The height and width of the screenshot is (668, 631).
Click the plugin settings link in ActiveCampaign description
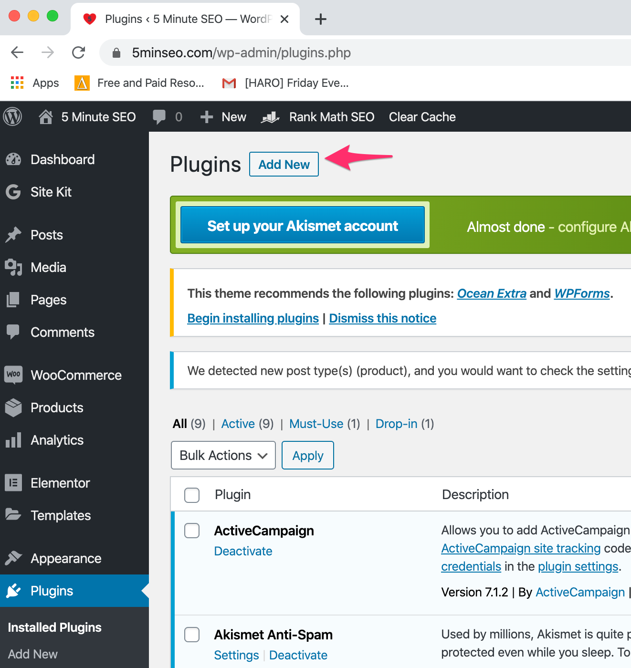coord(578,566)
